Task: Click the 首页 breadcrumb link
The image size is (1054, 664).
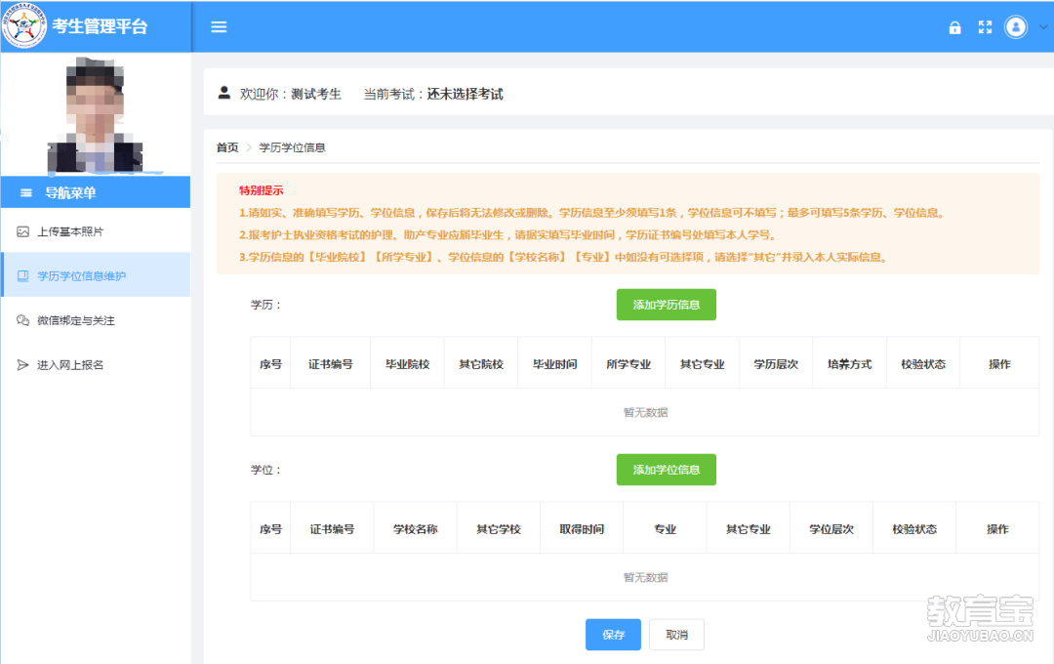Action: (x=226, y=147)
